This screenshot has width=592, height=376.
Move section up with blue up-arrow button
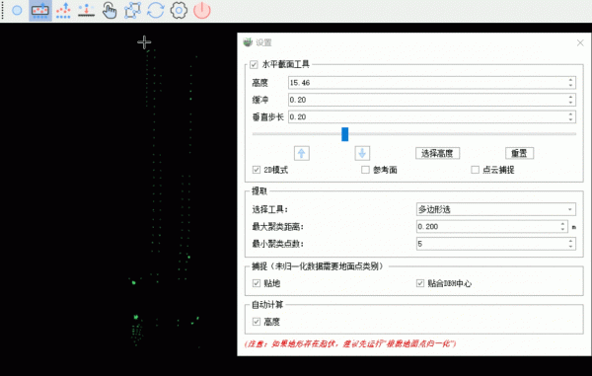click(302, 153)
